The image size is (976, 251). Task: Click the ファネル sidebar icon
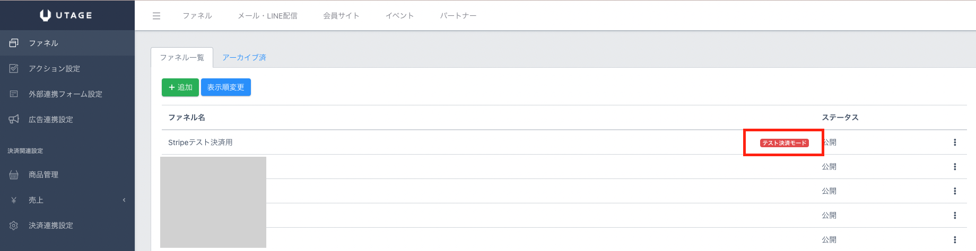(x=14, y=43)
